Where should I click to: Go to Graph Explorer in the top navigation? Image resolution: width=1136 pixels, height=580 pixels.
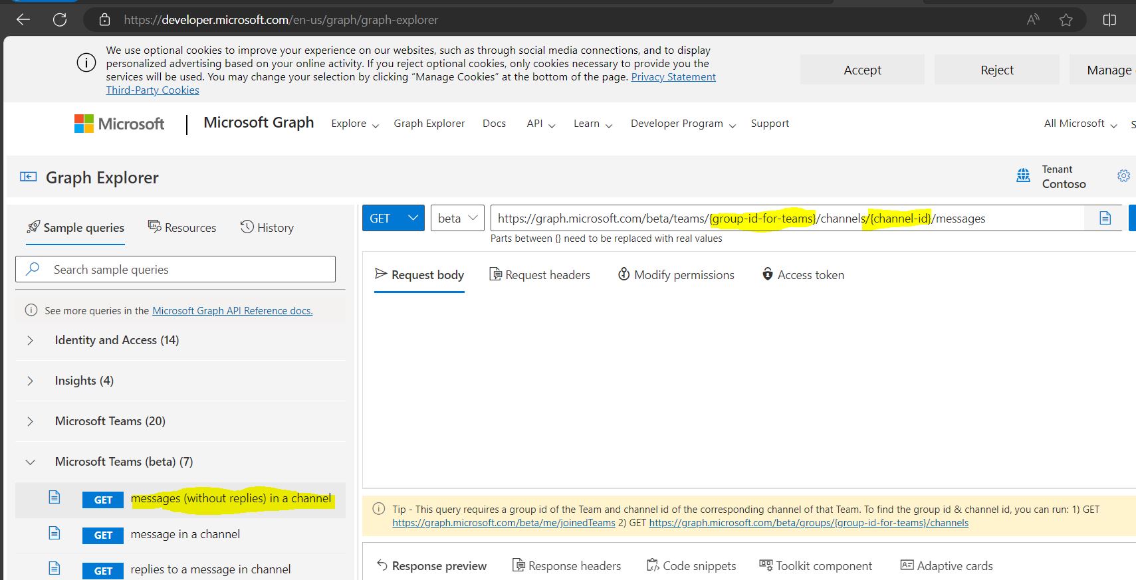429,124
